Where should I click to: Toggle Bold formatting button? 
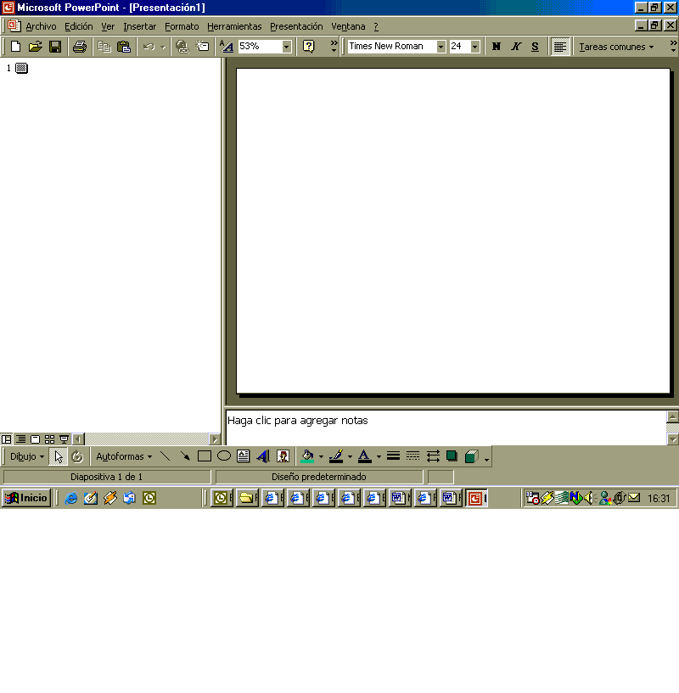(x=497, y=47)
